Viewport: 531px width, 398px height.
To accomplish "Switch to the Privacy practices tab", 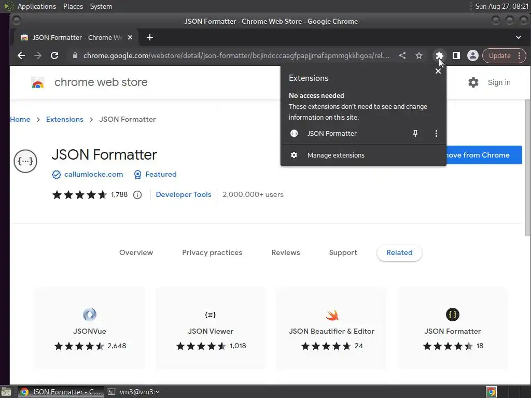I will 212,252.
